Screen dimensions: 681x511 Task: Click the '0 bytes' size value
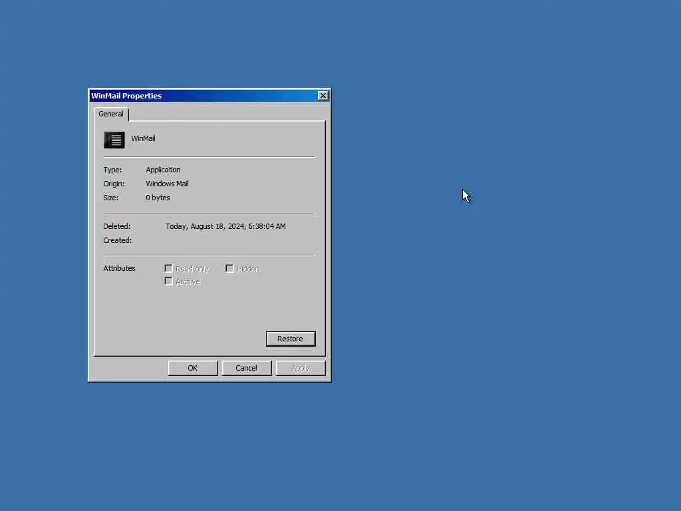click(158, 198)
